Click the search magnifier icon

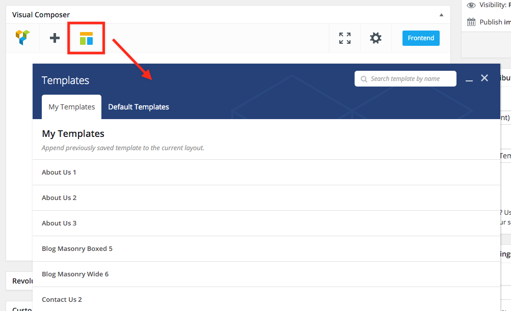click(x=364, y=79)
